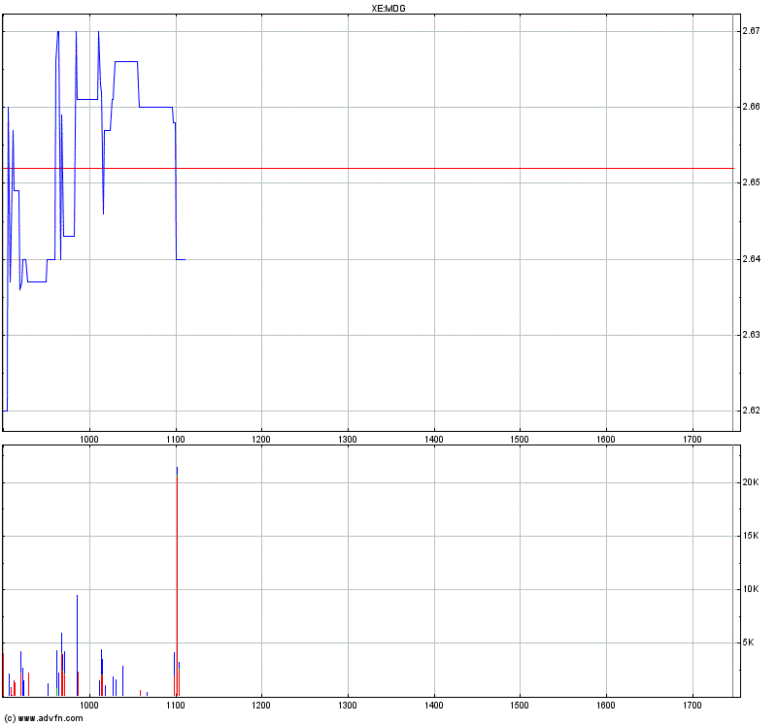777x725 pixels.
Task: Click the 1700 time label under price chart
Action: [x=693, y=440]
